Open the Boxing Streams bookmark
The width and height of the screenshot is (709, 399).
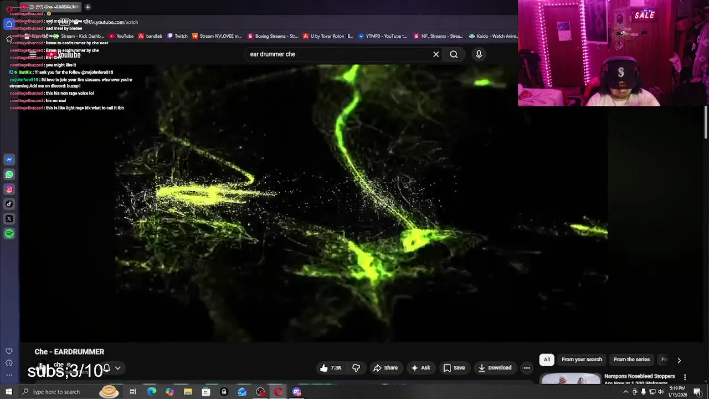273,36
